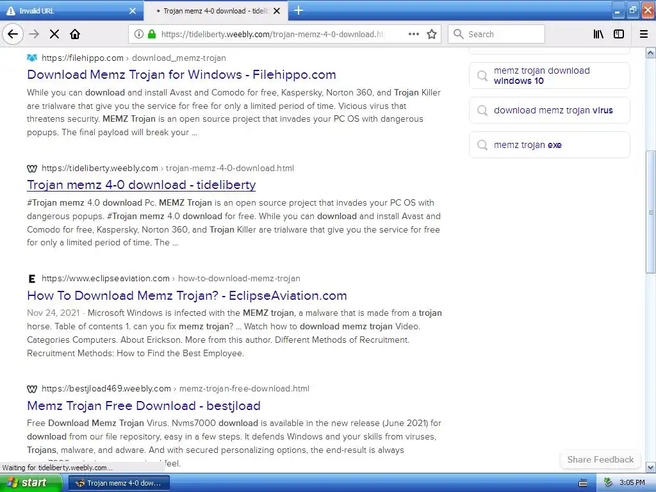
Task: Open the browser home page
Action: point(75,34)
